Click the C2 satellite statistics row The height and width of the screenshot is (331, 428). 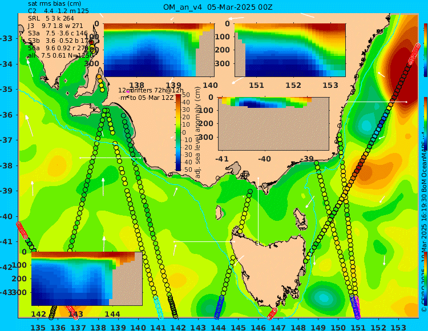(x=58, y=11)
